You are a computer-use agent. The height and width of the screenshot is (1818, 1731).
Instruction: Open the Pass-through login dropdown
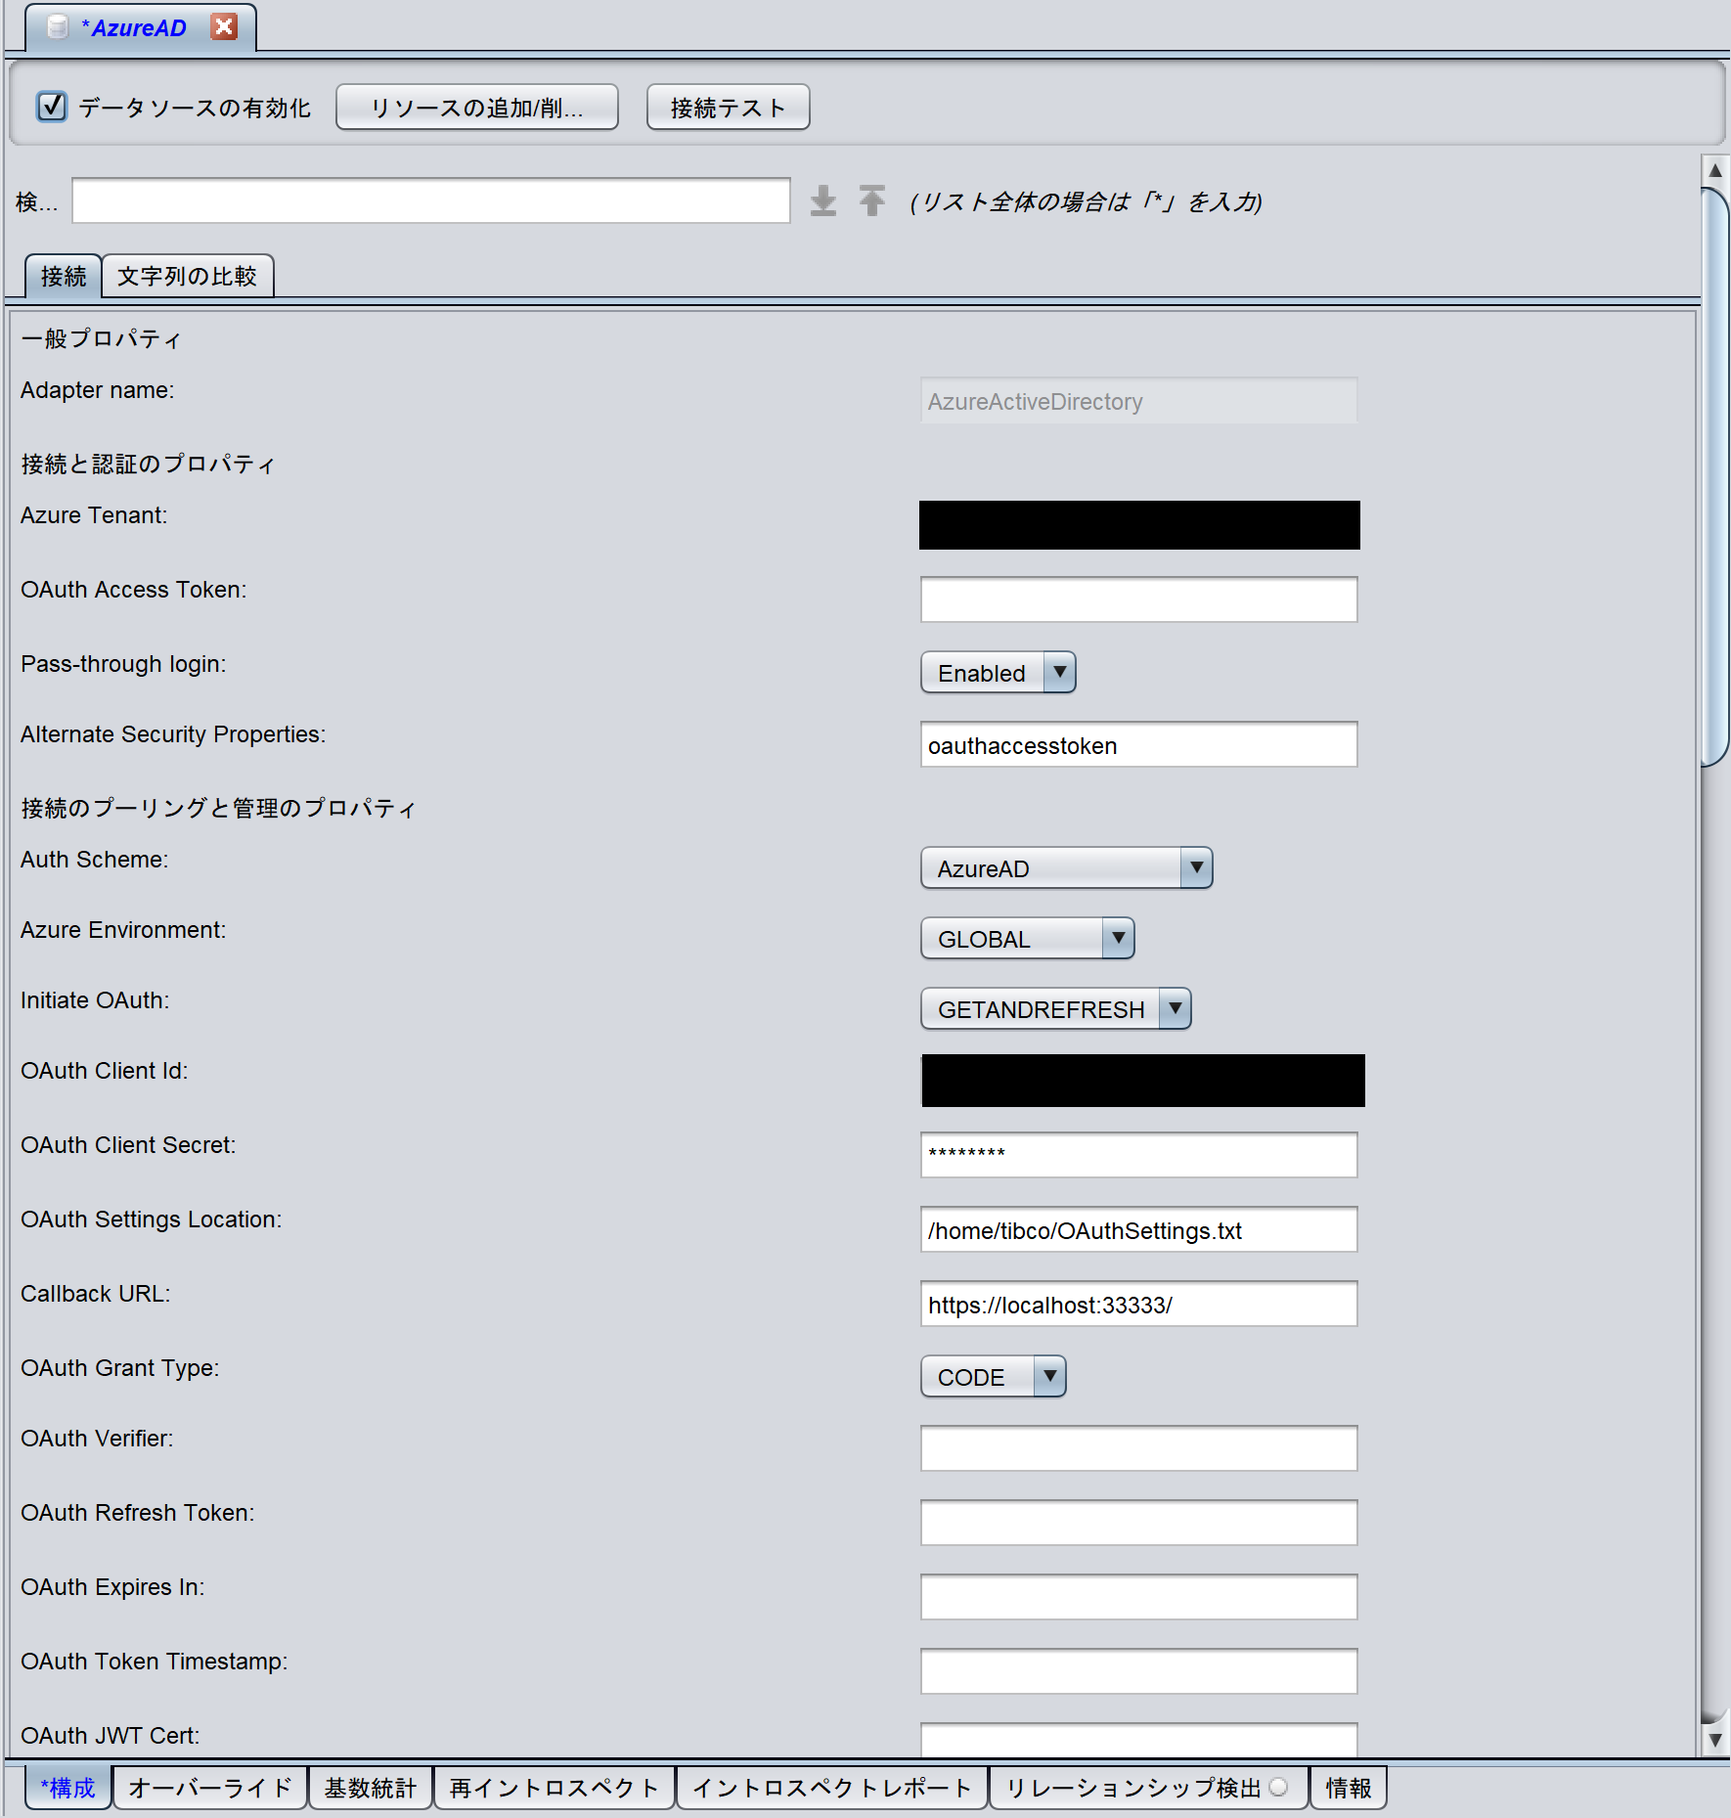[998, 673]
